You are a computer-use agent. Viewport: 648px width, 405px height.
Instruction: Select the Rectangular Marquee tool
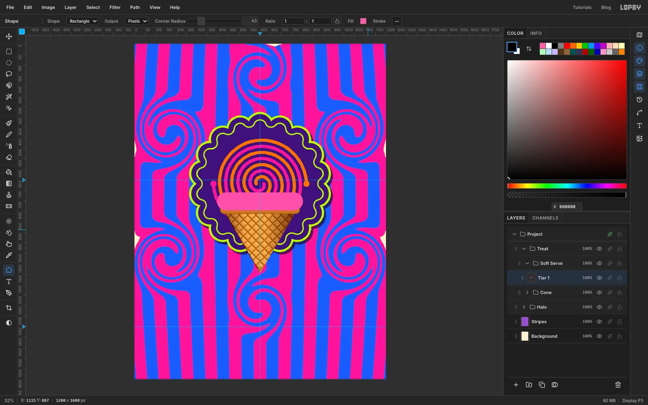click(x=9, y=51)
